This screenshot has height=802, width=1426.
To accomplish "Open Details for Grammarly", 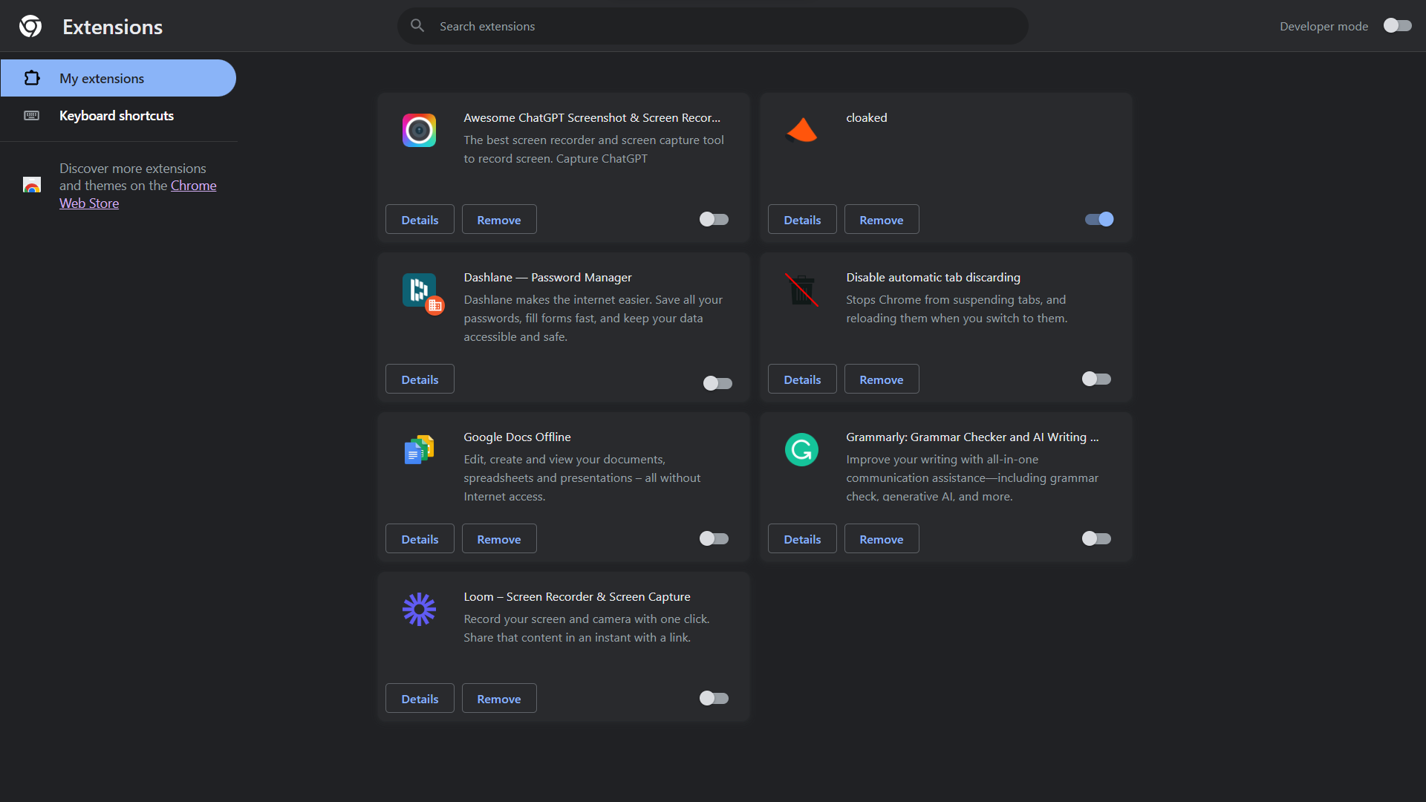I will click(802, 538).
